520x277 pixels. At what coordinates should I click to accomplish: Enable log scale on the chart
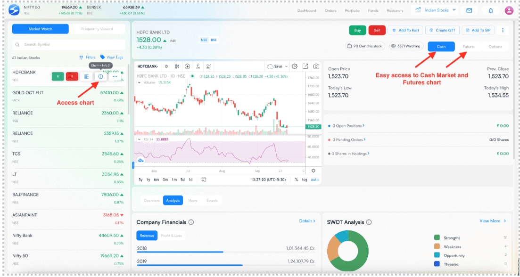pos(305,179)
